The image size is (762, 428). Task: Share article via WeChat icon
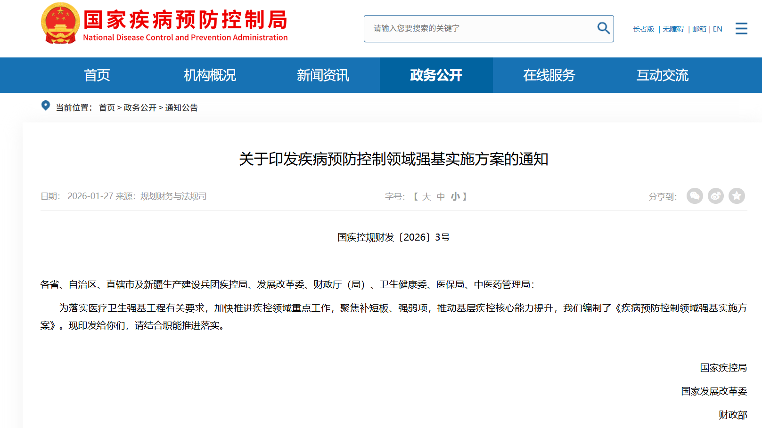[695, 196]
